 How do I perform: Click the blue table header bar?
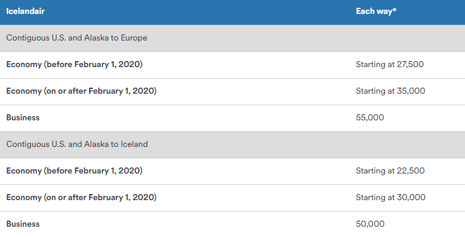[x=233, y=12]
